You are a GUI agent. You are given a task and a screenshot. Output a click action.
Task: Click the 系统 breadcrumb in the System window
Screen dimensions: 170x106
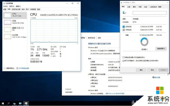[99, 38]
